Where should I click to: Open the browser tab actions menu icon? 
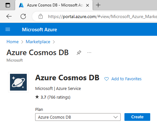(8, 5)
